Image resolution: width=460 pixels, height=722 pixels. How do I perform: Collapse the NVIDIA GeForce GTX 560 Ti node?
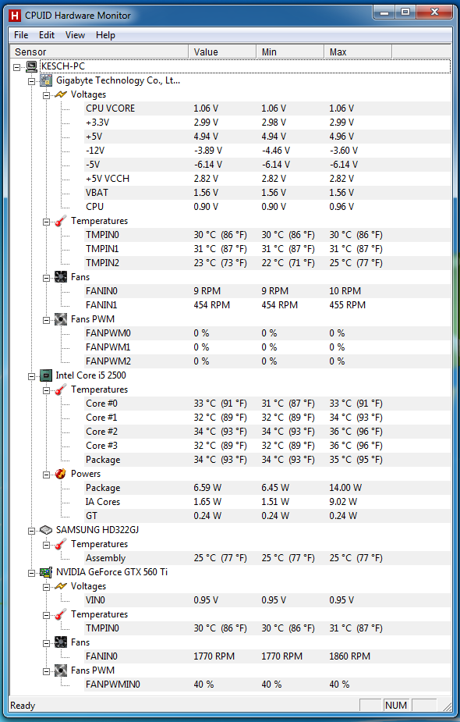coord(31,573)
